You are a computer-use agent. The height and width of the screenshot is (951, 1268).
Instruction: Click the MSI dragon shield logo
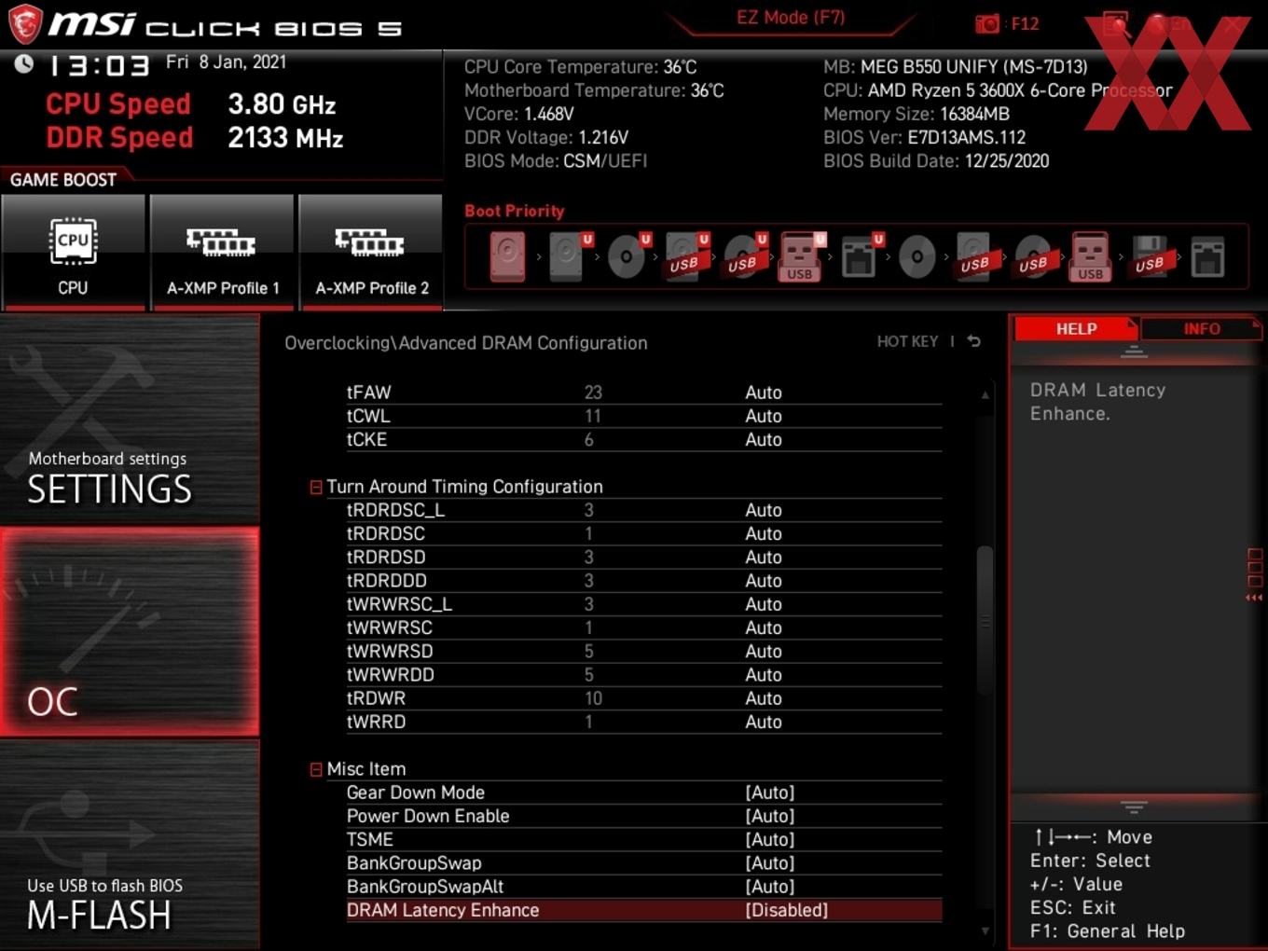25,24
